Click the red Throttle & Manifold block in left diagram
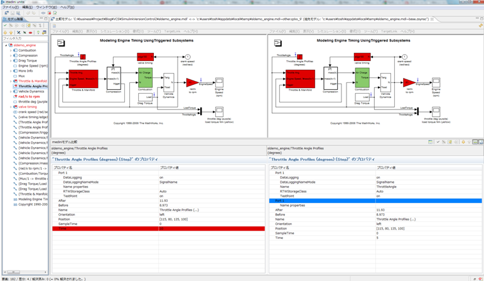Image resolution: width=484 pixels, height=281 pixels. (x=83, y=79)
